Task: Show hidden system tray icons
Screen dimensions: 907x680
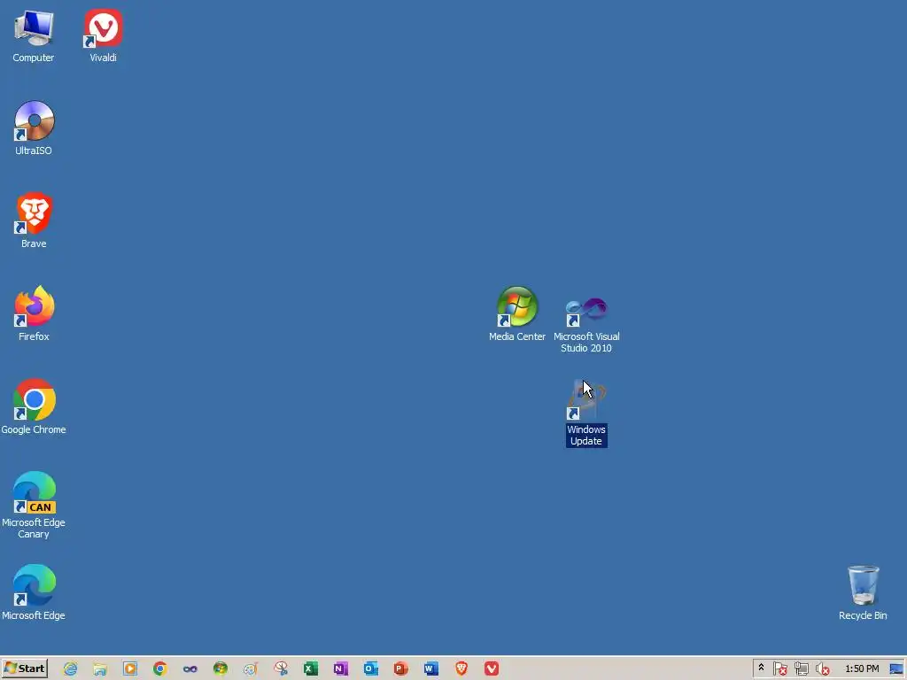Action: 761,668
